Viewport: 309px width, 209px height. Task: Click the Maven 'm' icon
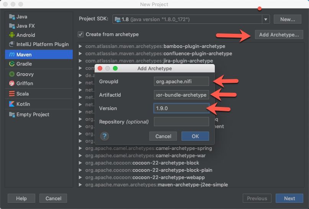(x=12, y=54)
